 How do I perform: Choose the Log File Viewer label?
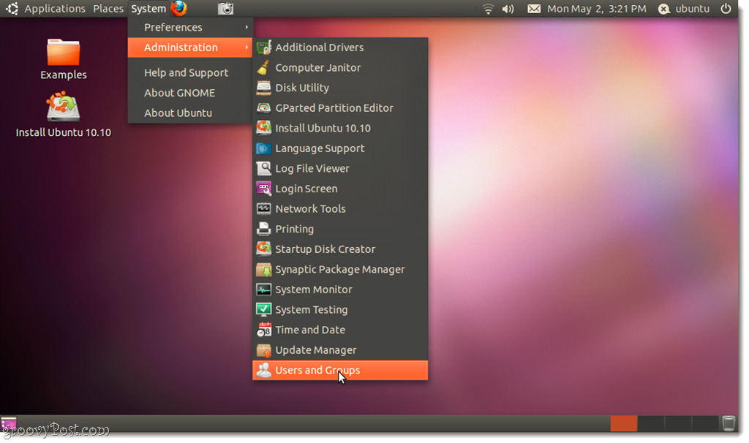(x=312, y=169)
